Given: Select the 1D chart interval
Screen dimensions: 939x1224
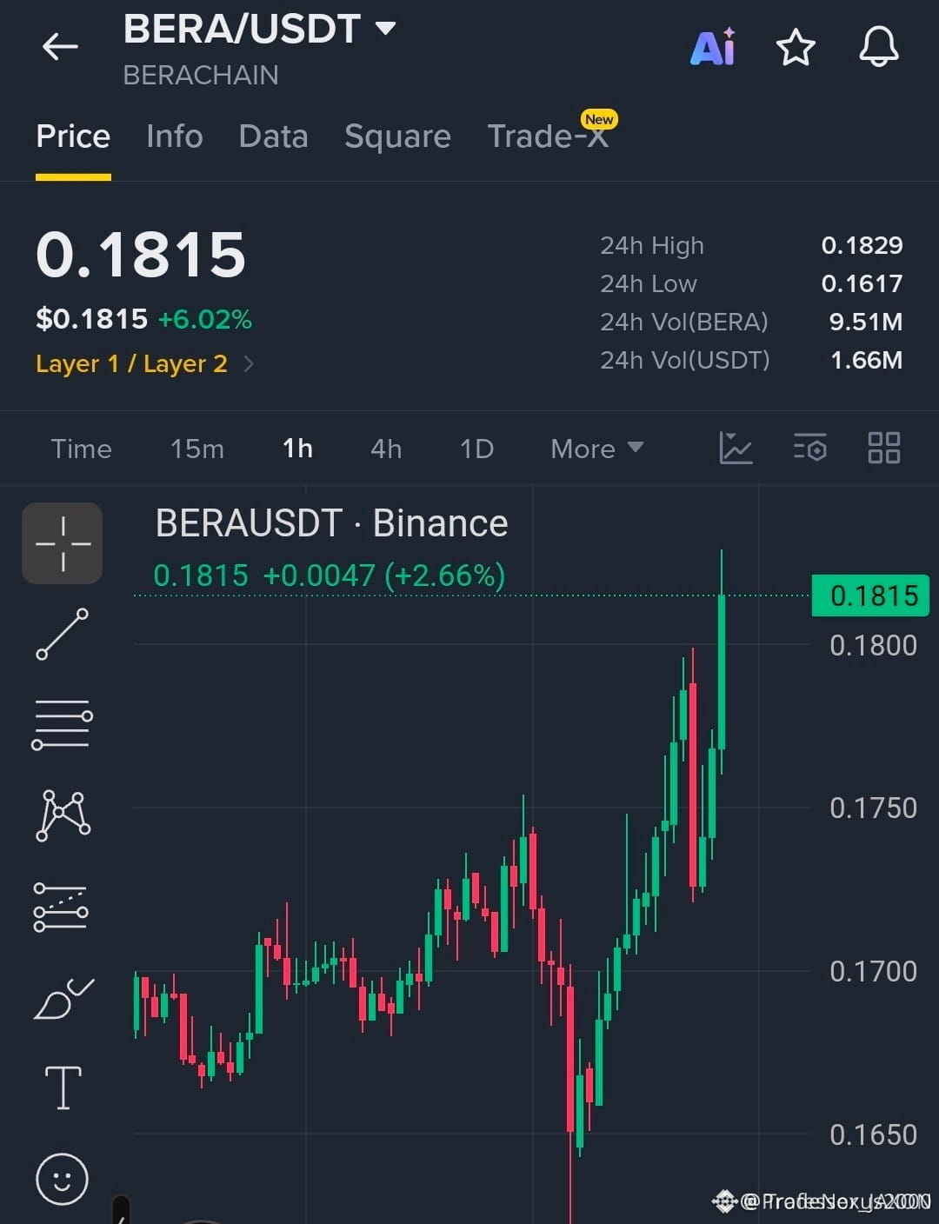Looking at the screenshot, I should click(x=476, y=449).
